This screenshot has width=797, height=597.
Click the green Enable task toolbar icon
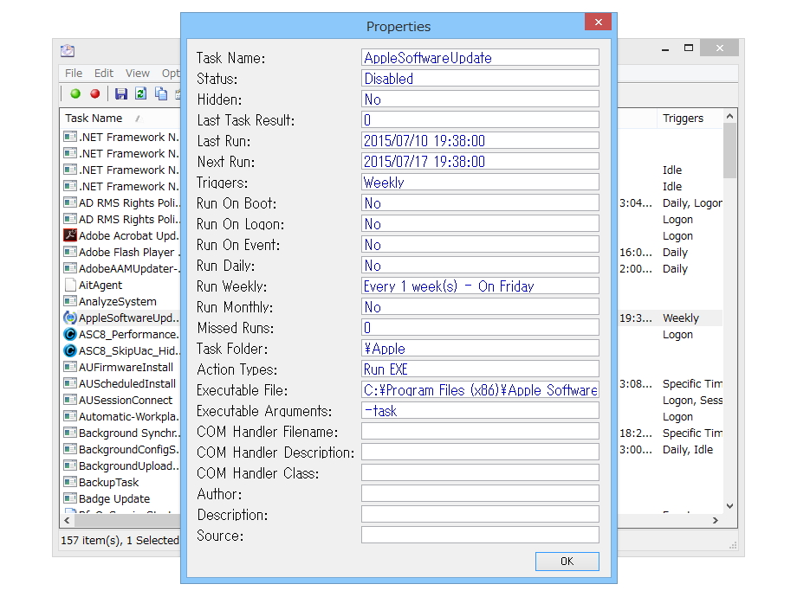tap(75, 94)
